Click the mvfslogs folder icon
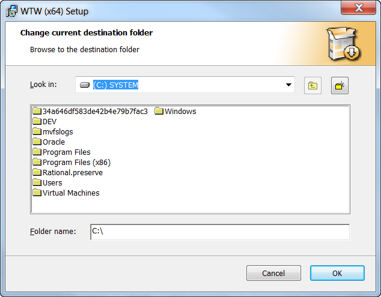The height and width of the screenshot is (297, 381). [x=37, y=132]
